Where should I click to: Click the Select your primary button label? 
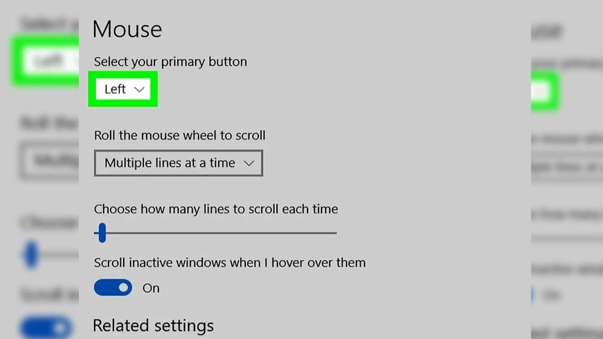click(170, 62)
